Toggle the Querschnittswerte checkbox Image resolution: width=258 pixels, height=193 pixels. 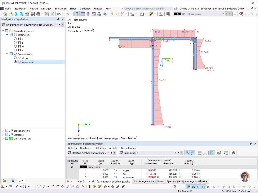pyautogui.click(x=7, y=31)
